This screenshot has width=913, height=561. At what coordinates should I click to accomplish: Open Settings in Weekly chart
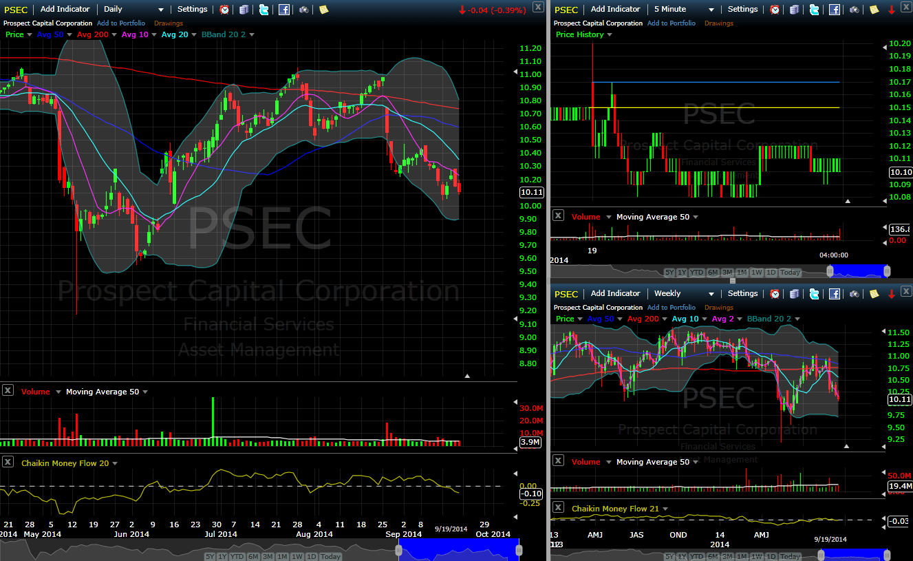(x=742, y=293)
